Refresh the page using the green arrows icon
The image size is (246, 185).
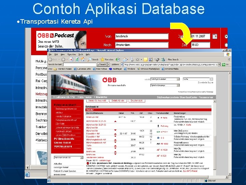point(77,60)
